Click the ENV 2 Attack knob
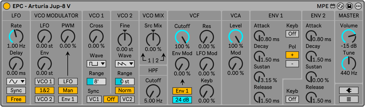Viewport: 365px width, 107px height. point(311,35)
